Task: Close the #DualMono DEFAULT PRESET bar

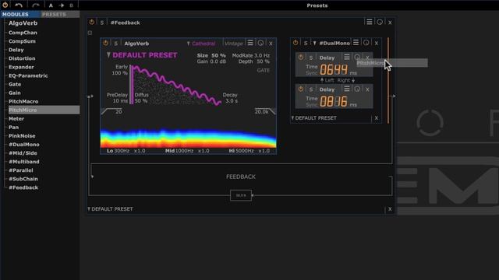Action: point(377,118)
